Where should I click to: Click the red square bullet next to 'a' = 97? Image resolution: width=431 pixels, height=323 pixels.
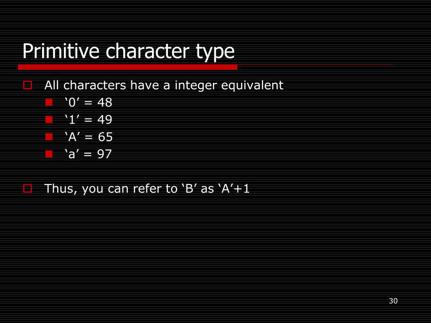pyautogui.click(x=49, y=154)
